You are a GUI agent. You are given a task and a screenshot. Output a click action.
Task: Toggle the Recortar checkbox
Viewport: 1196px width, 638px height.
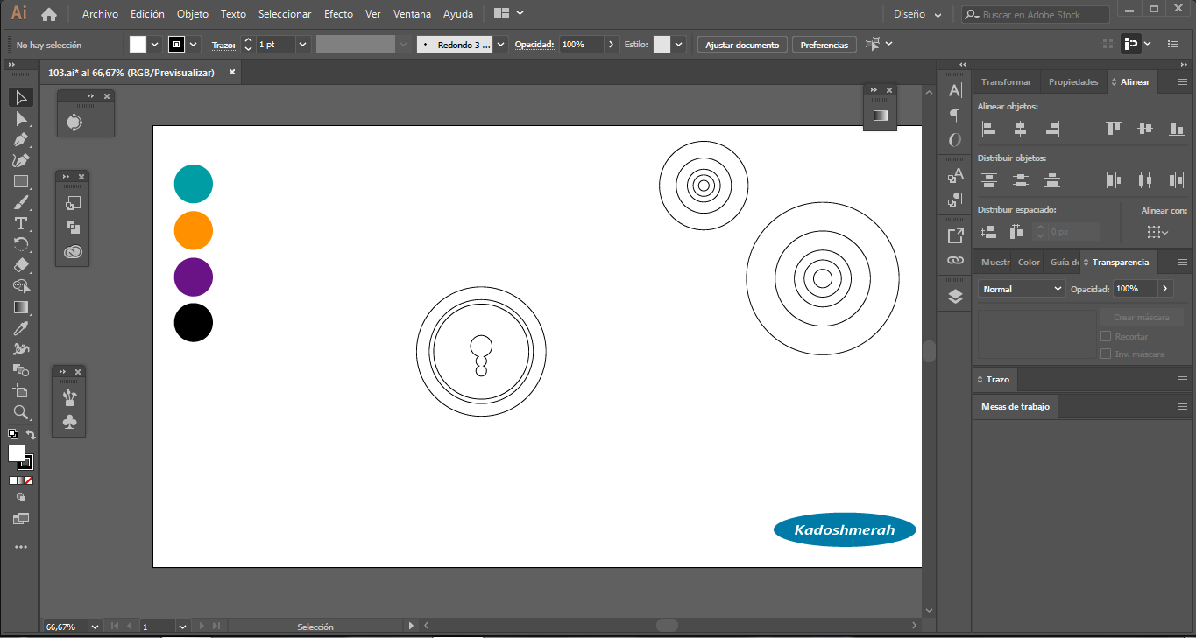click(x=1106, y=337)
